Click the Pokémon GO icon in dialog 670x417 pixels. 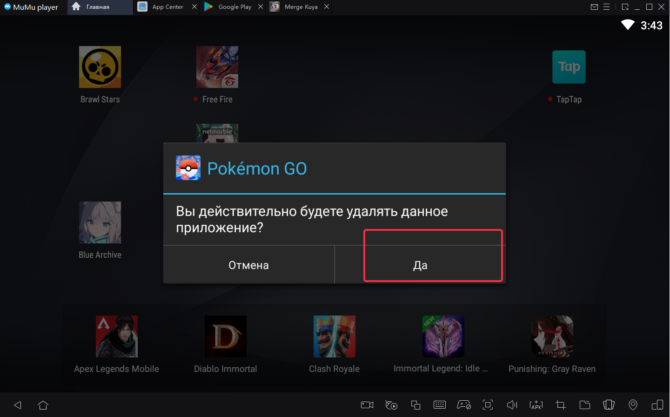(x=188, y=168)
